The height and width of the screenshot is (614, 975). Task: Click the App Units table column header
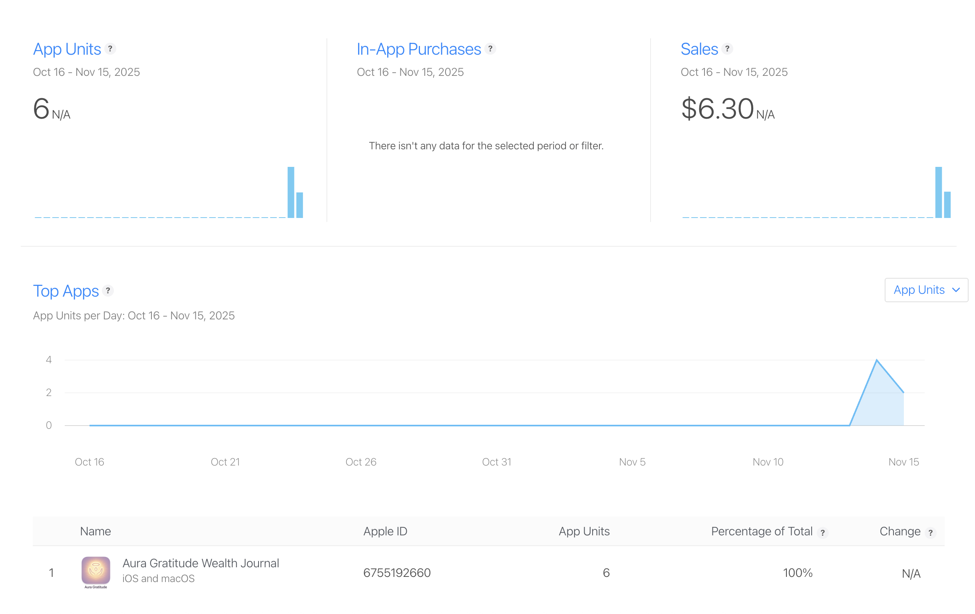tap(584, 531)
